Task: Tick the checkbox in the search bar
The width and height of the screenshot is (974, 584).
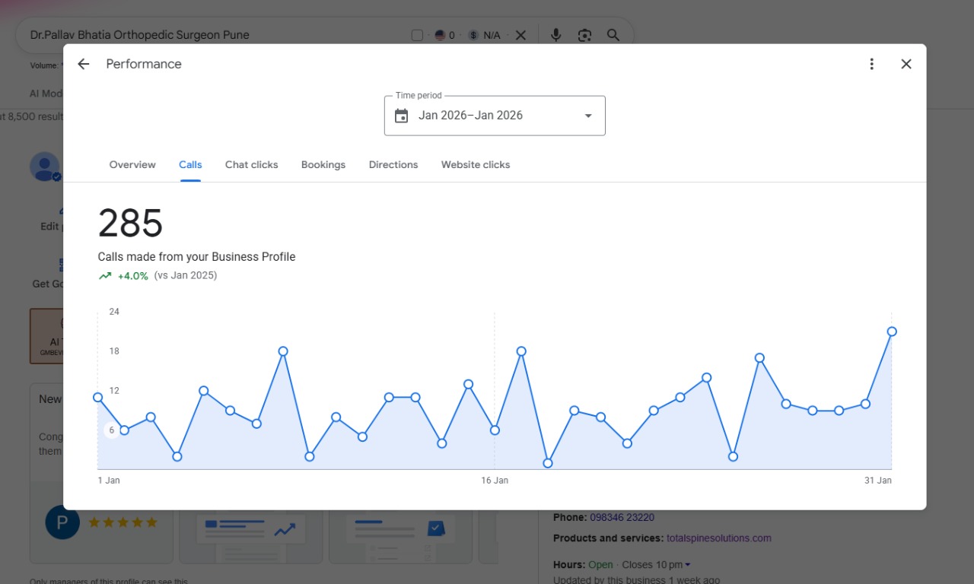Action: coord(417,35)
